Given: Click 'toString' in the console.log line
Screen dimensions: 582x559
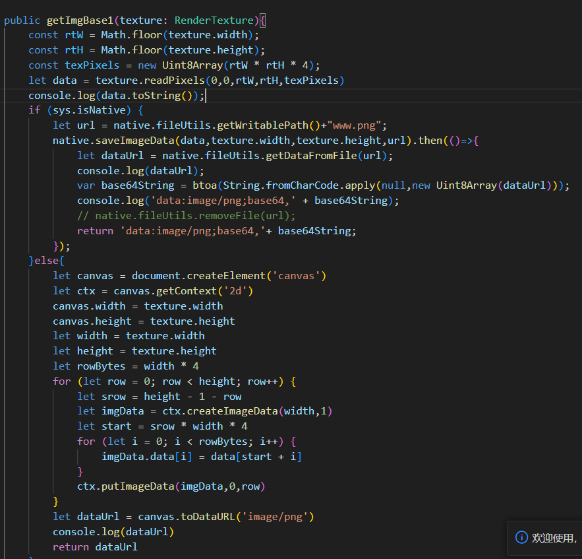Looking at the screenshot, I should 156,96.
